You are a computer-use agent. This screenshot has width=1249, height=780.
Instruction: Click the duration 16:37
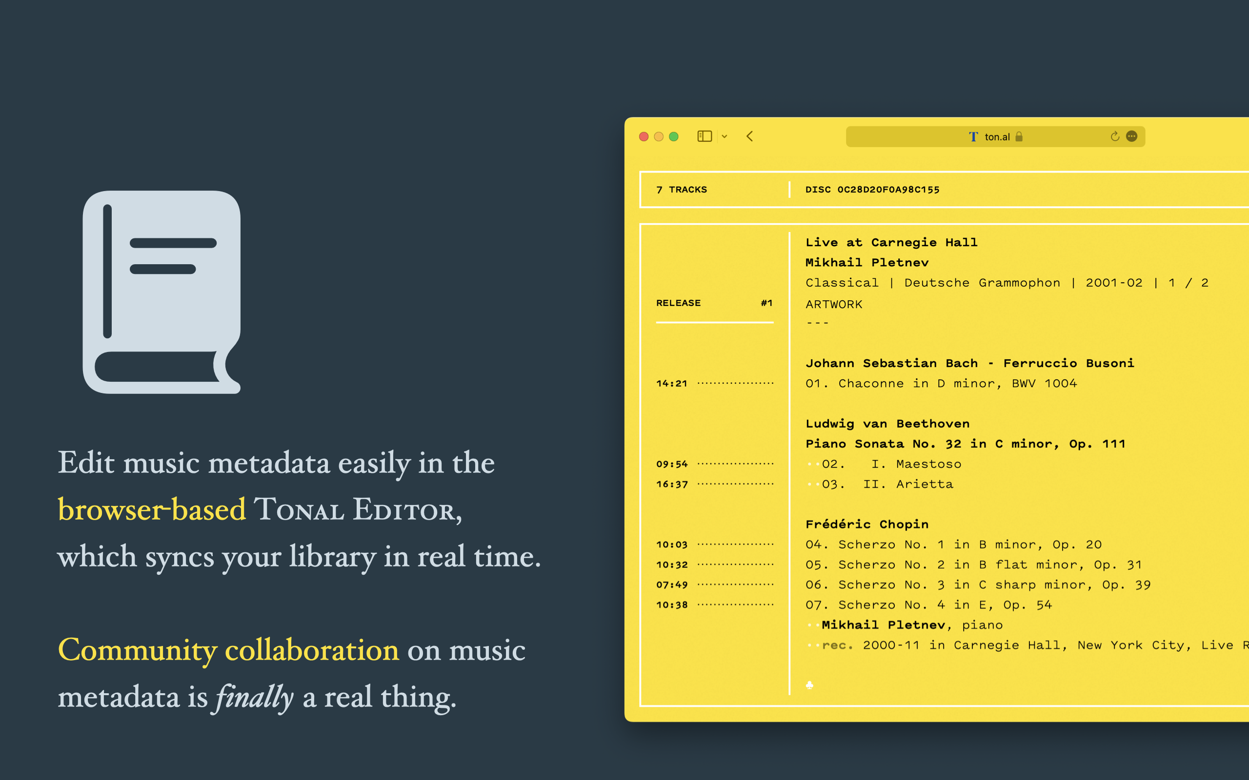point(671,484)
